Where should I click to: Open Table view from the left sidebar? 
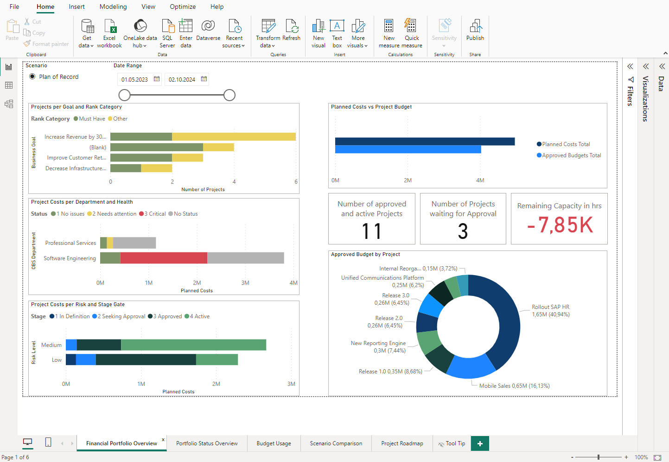click(9, 85)
